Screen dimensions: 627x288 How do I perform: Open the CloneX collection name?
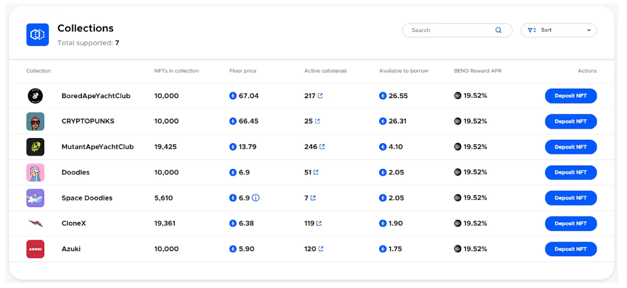pos(73,223)
